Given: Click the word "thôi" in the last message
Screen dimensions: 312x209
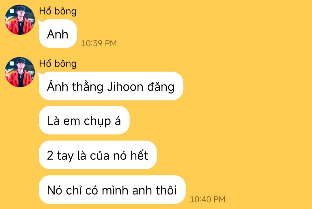Looking at the screenshot, I should click(x=166, y=190).
